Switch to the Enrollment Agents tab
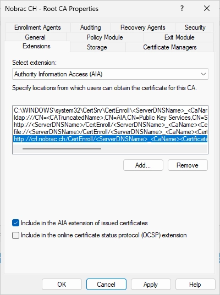Viewport: 220px width, 295px height. 37,27
